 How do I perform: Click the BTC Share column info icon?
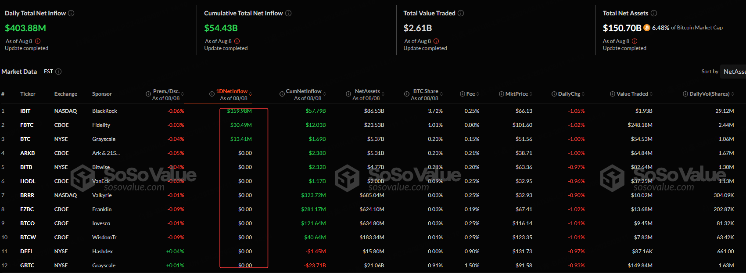click(x=407, y=94)
